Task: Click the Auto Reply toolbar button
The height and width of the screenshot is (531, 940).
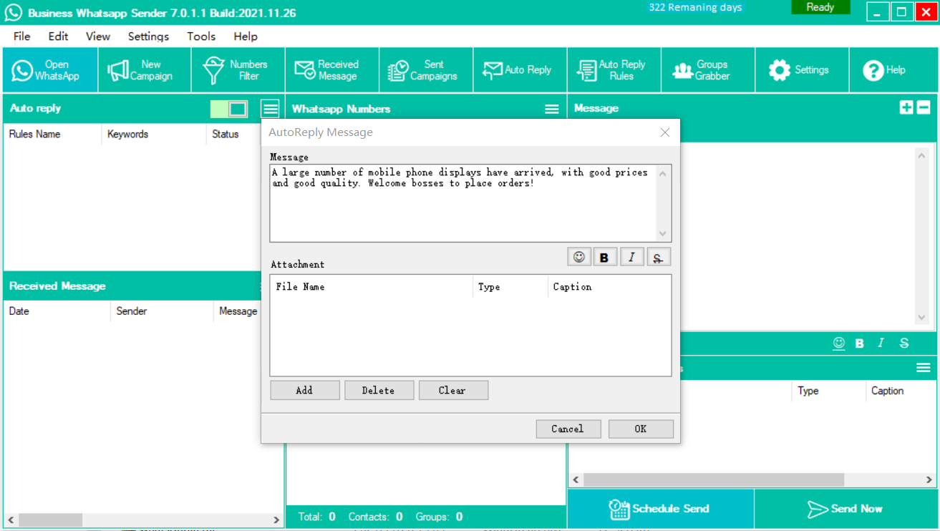Action: [520, 70]
